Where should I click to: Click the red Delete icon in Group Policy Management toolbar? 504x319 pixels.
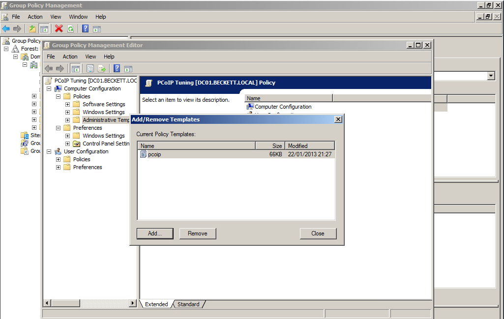click(x=59, y=29)
